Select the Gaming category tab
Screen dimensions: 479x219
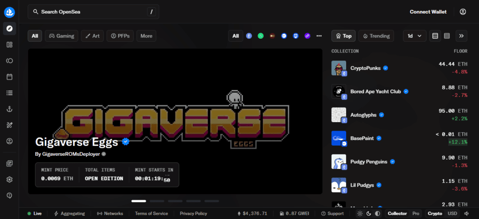[x=61, y=36]
